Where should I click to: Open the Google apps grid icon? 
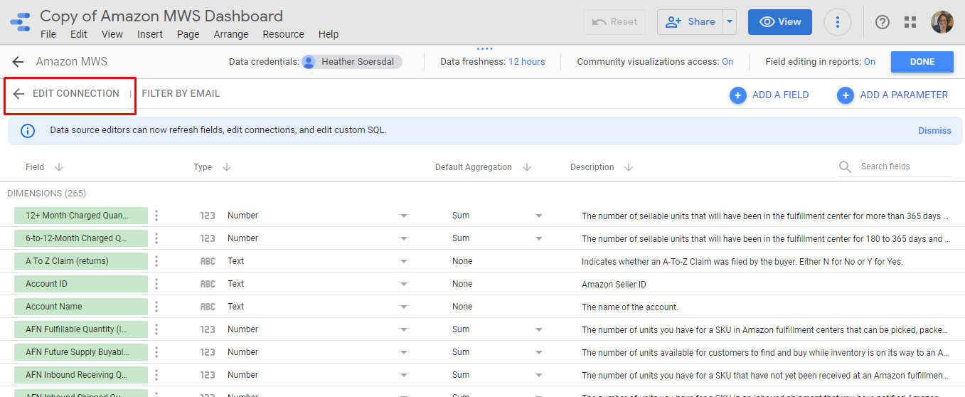point(910,22)
